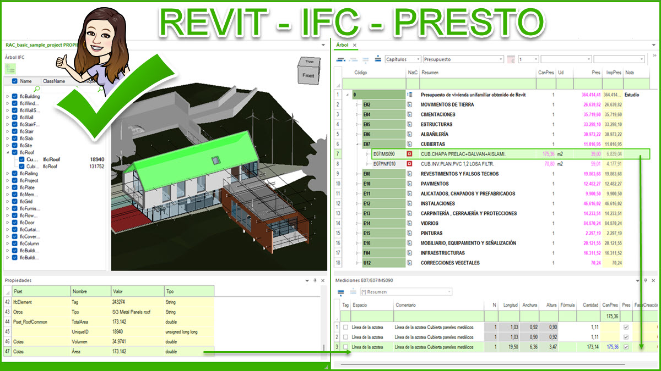This screenshot has height=371, width=661.
Task: Click the search magnifier under Name column
Action: 36,88
